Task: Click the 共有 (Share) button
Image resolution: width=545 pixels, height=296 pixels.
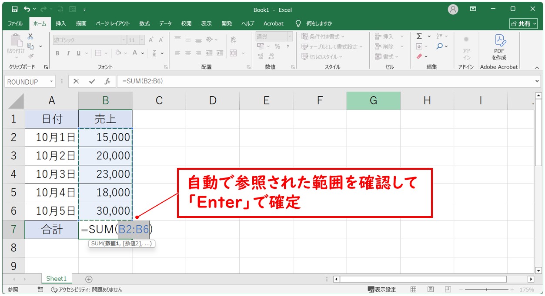Action: click(523, 23)
